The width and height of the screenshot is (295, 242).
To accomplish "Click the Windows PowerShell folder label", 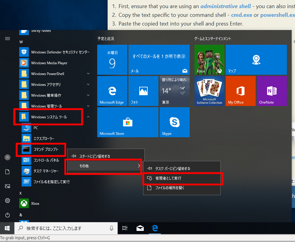I will tap(48, 74).
